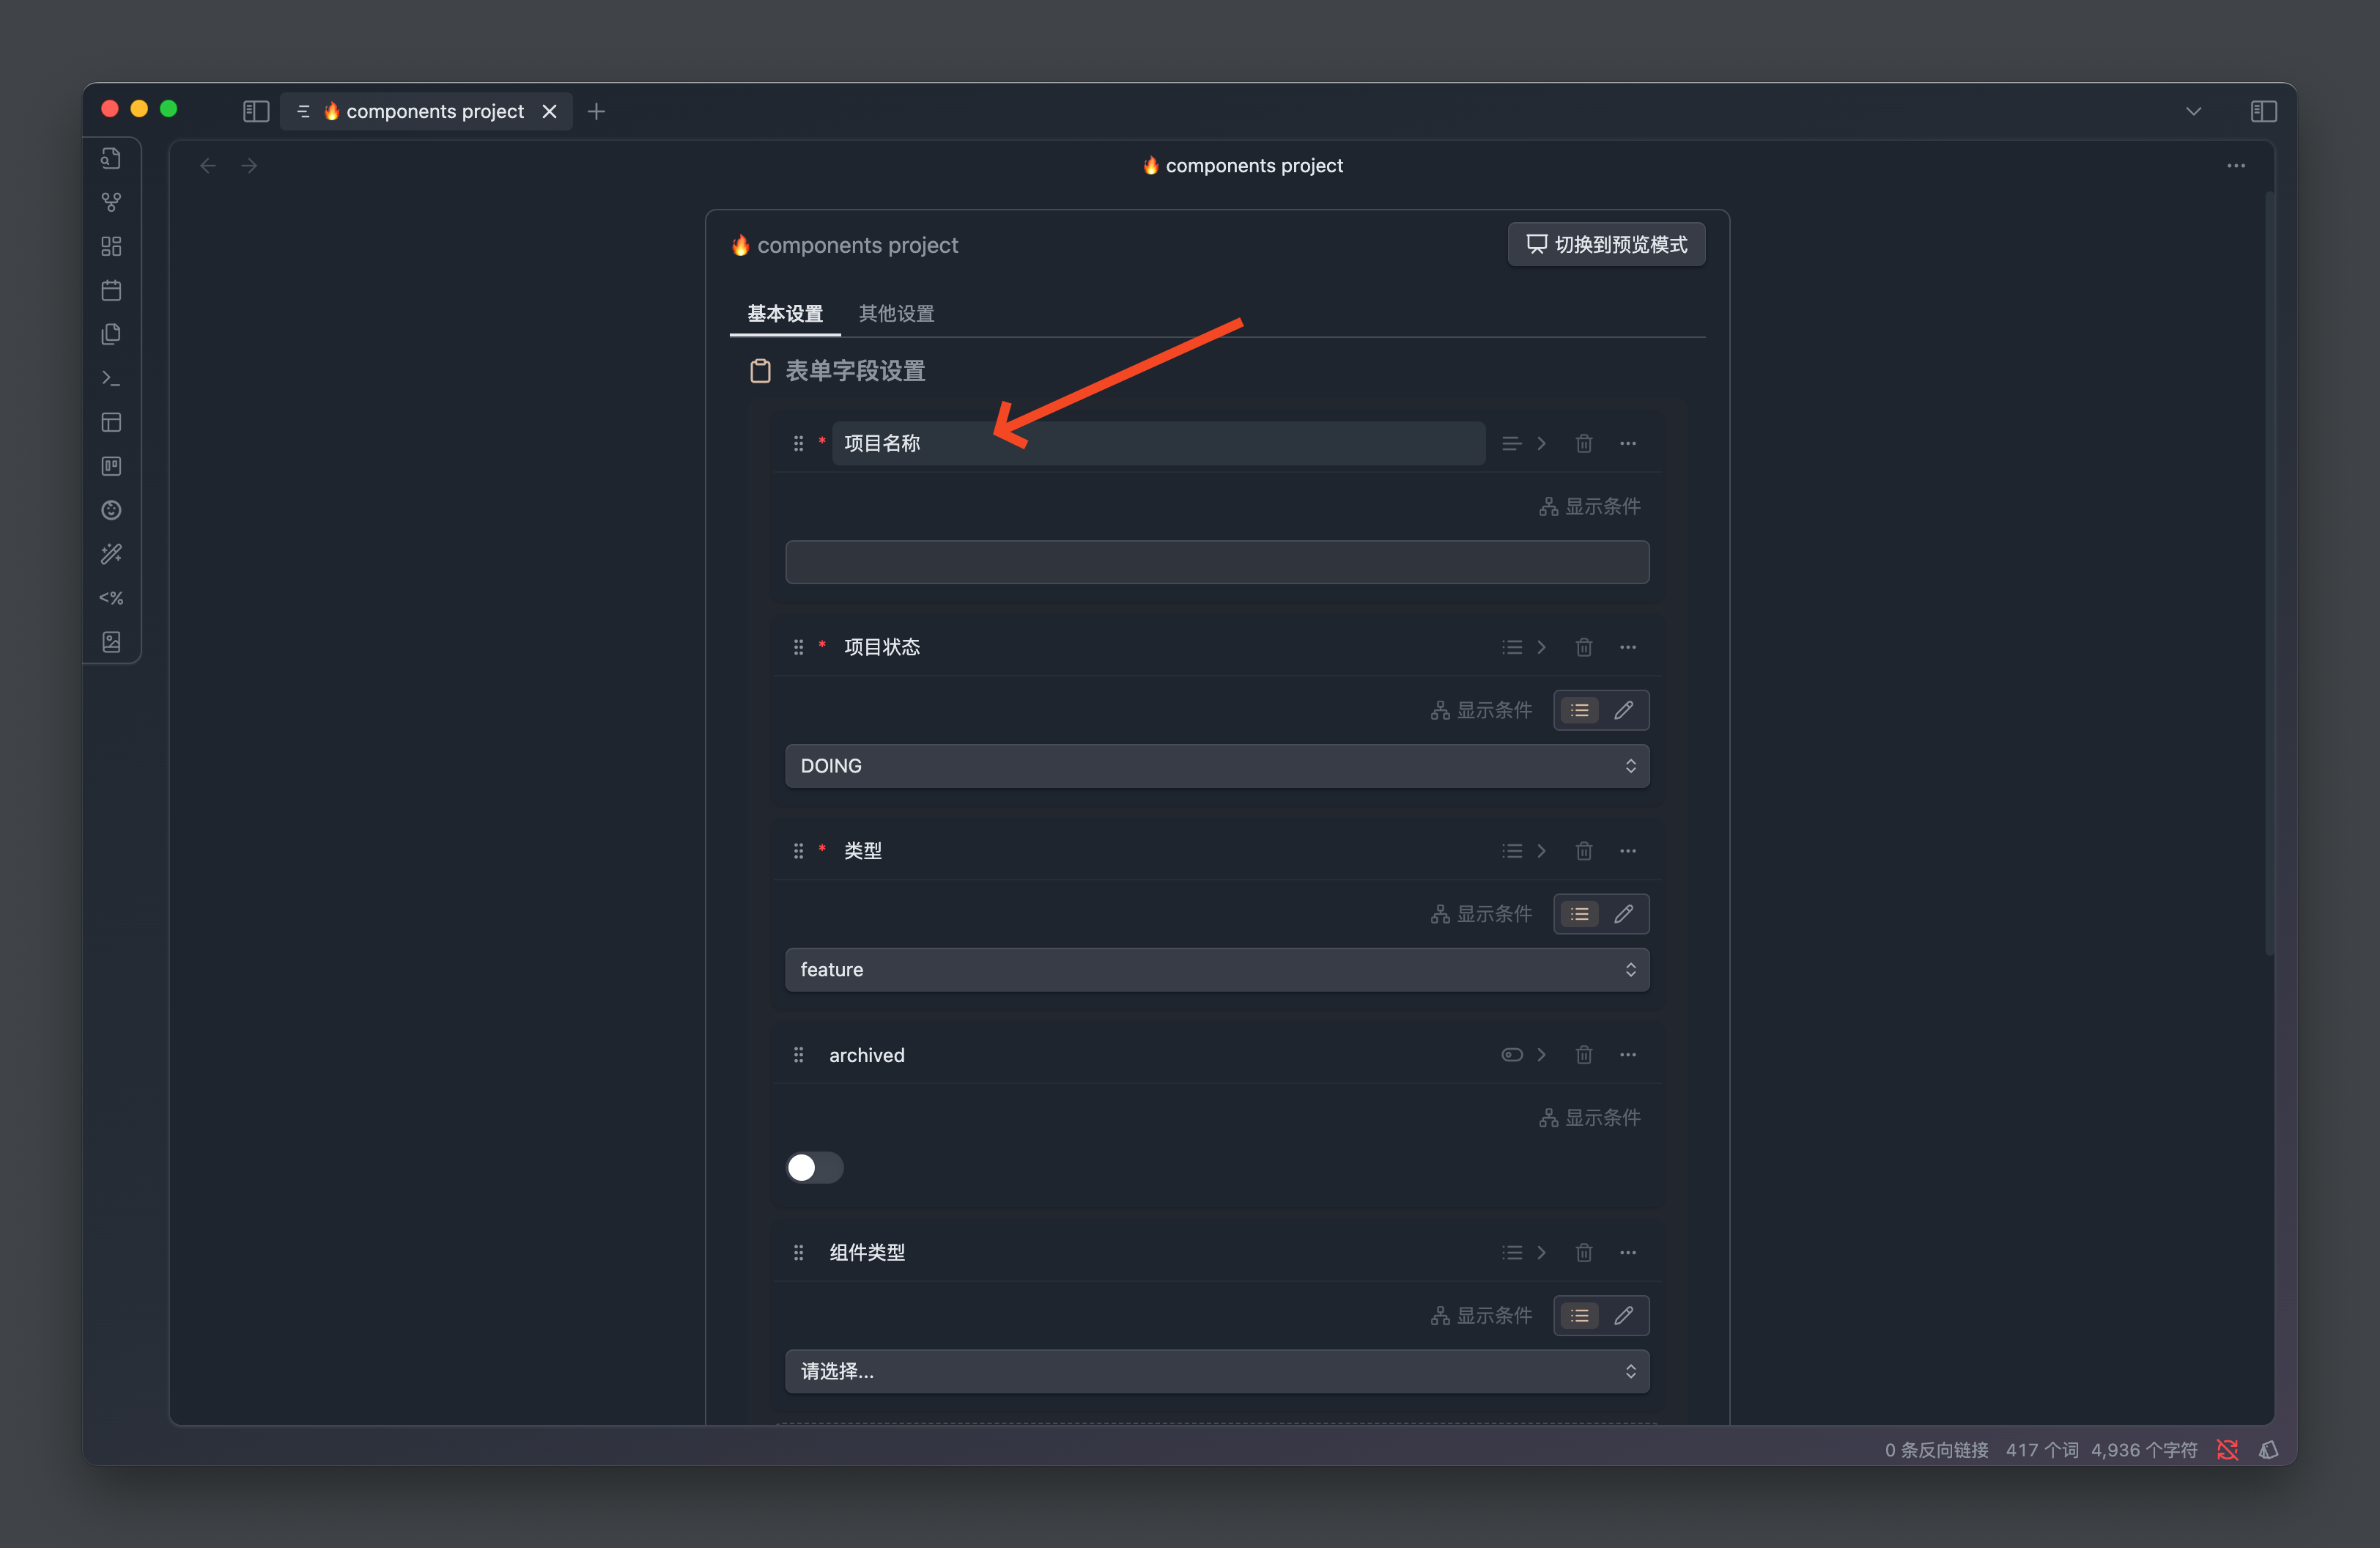Open more options for 类型 field

coord(1627,851)
